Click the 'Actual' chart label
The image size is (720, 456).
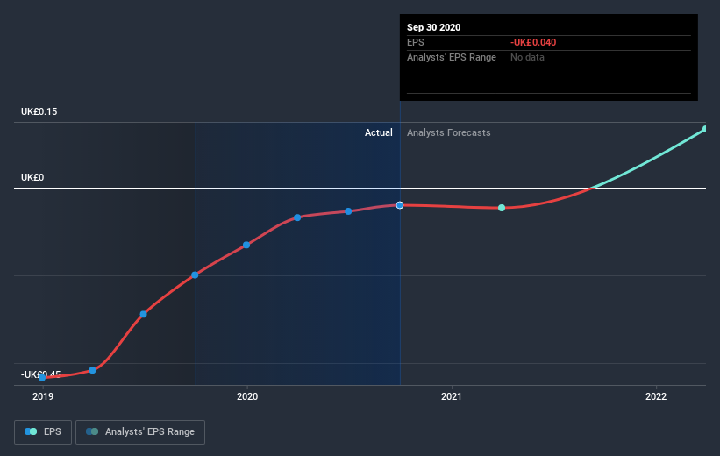click(378, 132)
